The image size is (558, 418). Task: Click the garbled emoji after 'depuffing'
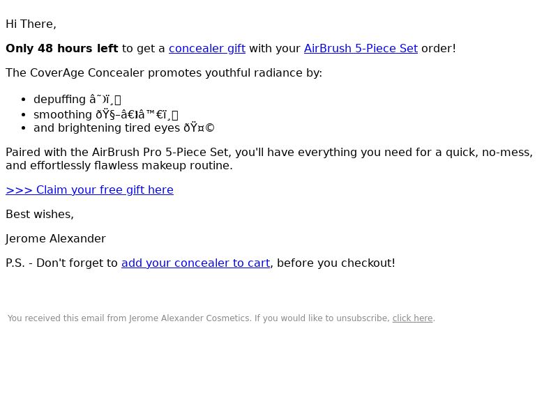[105, 100]
